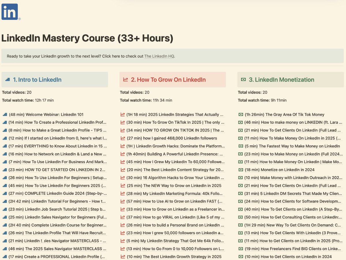The image size is (346, 260).
Task: Open (10 min) How to Get Clients on LinkedIn in 2024
Action: [288, 257]
